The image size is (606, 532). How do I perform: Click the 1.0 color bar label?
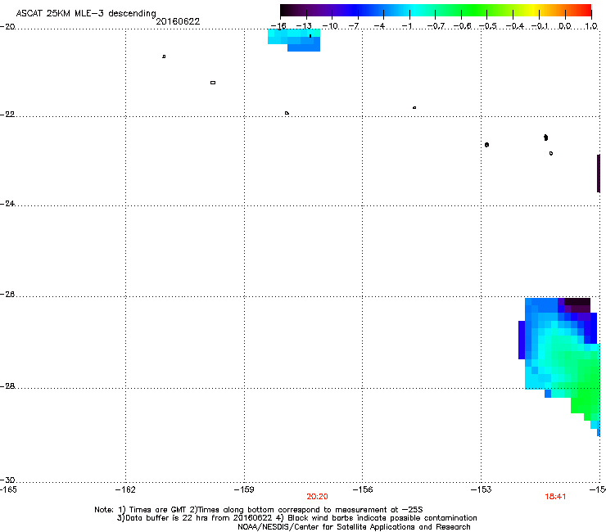point(591,26)
